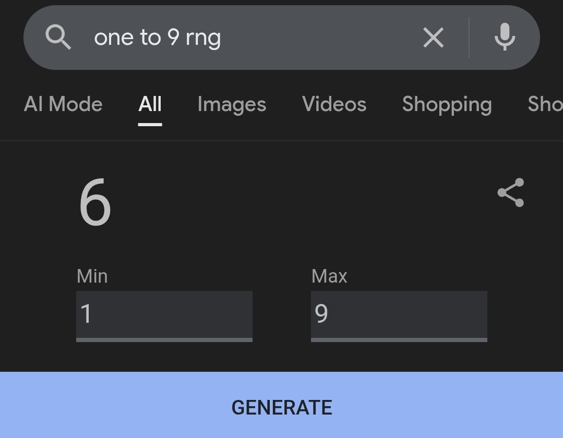563x438 pixels.
Task: Click the magnifying glass search icon
Action: tap(58, 38)
